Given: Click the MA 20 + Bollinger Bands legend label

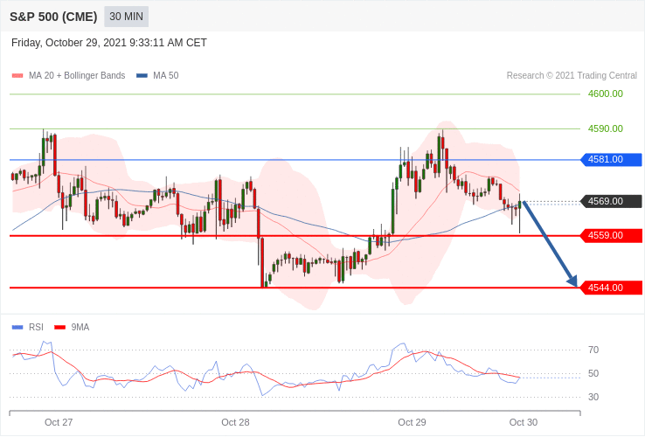Looking at the screenshot, I should [77, 76].
